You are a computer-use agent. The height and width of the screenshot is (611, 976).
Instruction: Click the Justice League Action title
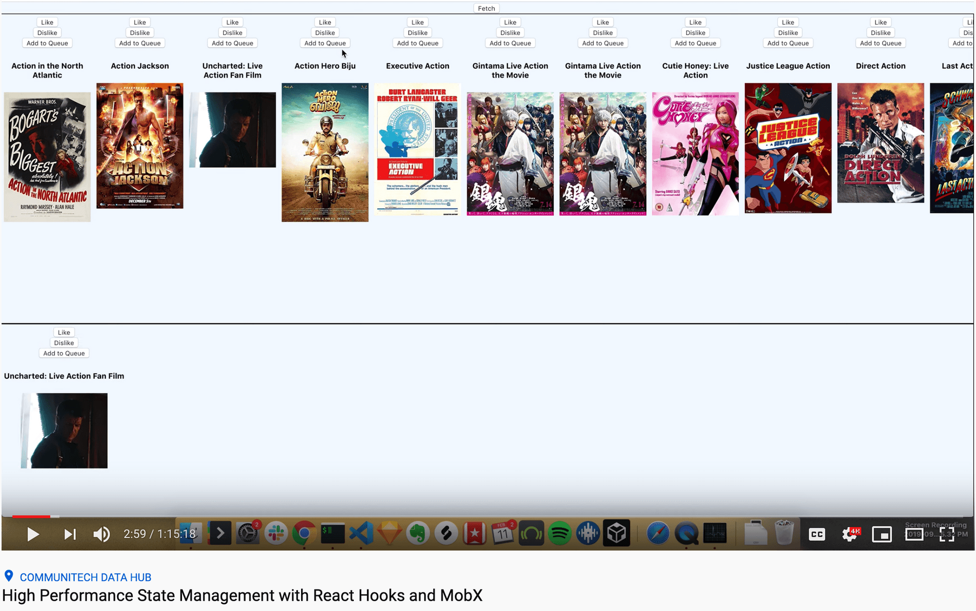788,66
